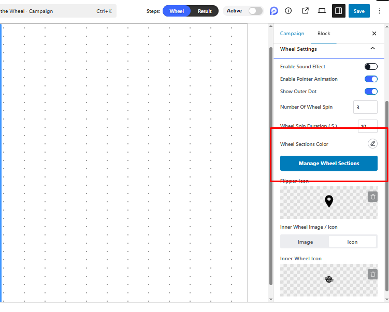Toggle the Active campaign switch
Viewport: 389px width, 312px height.
[x=255, y=11]
